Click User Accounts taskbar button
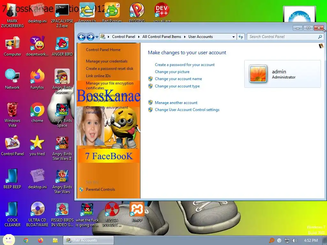 click(x=88, y=240)
